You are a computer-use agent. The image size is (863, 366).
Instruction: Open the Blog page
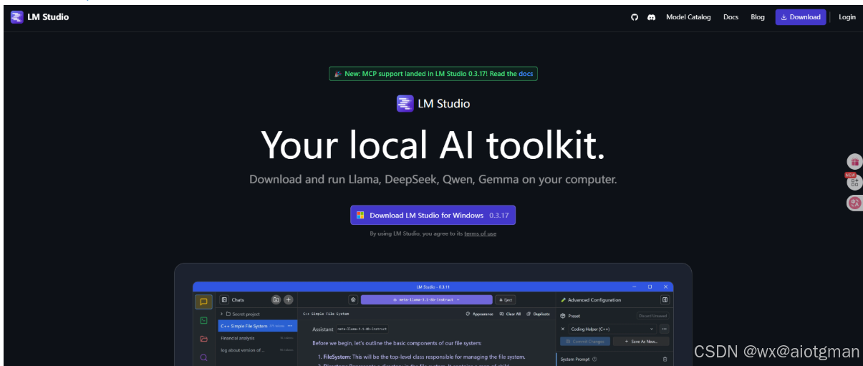(x=757, y=17)
